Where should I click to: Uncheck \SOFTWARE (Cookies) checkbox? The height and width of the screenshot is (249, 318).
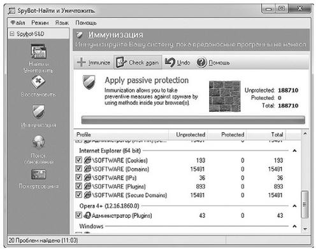click(78, 159)
